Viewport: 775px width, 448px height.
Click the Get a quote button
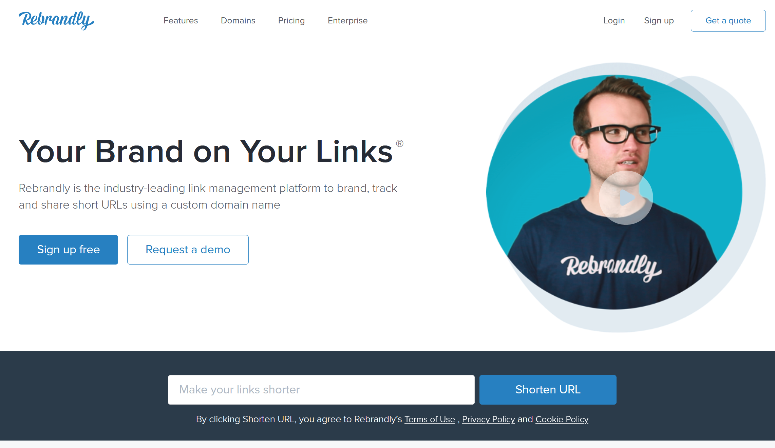(728, 21)
